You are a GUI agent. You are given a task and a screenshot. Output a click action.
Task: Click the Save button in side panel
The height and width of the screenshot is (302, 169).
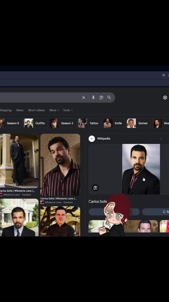coord(155,212)
